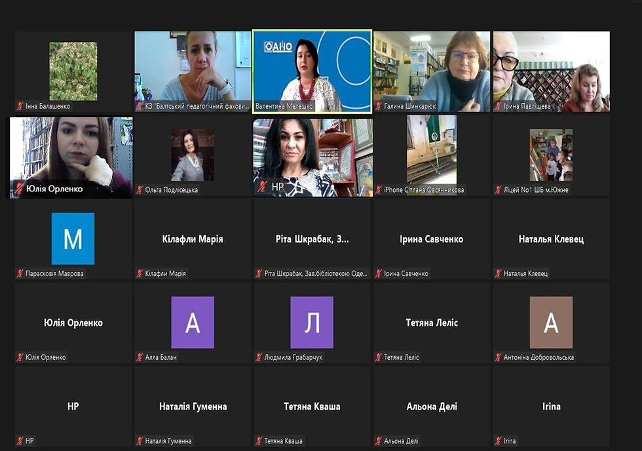Click purple Л avatar of Людмила Грабарчук
642x451 pixels.
tap(312, 323)
